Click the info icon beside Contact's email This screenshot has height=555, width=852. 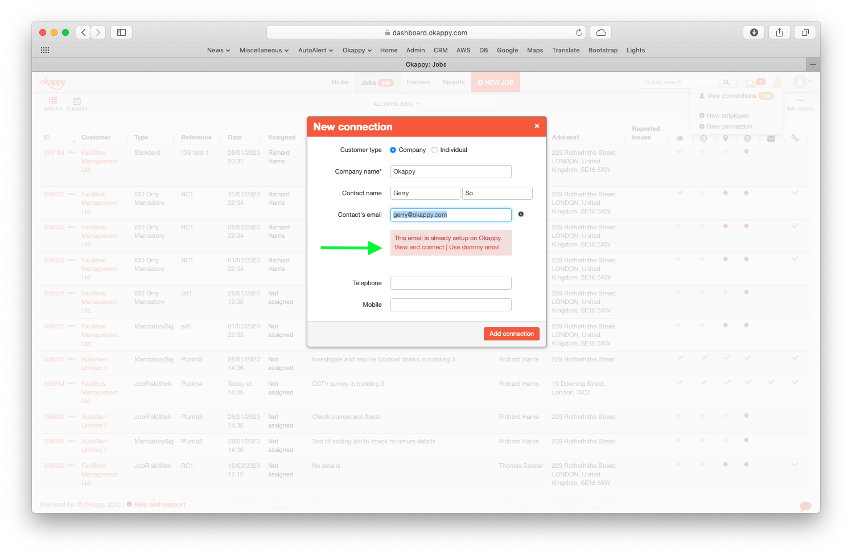pyautogui.click(x=521, y=214)
